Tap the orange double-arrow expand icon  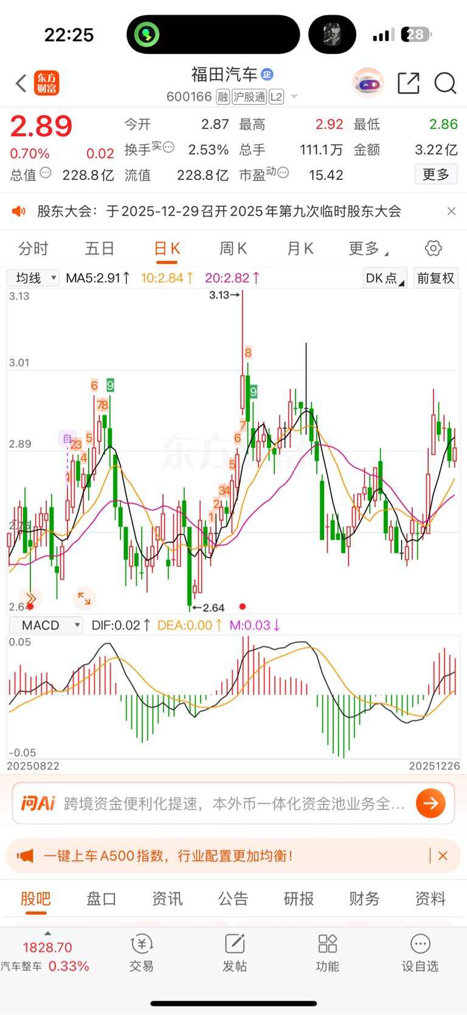coord(31,599)
